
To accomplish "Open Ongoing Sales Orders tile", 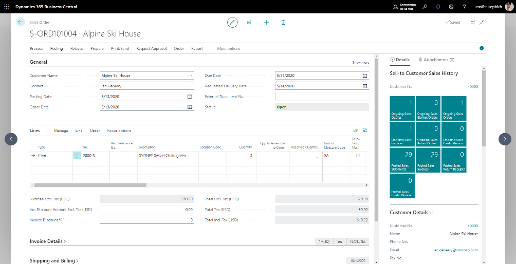I will pos(454,108).
